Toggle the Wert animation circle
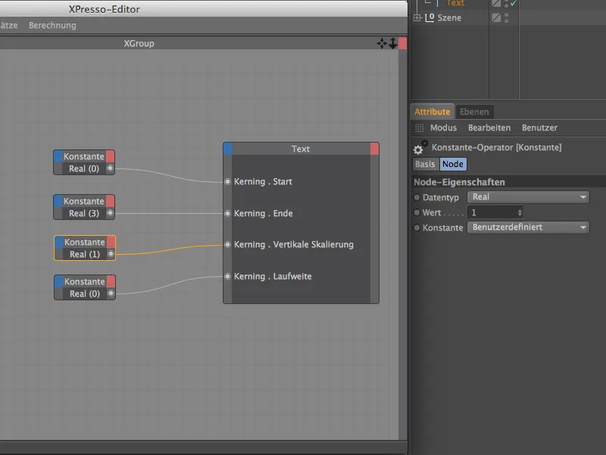606x455 pixels. pyautogui.click(x=417, y=212)
